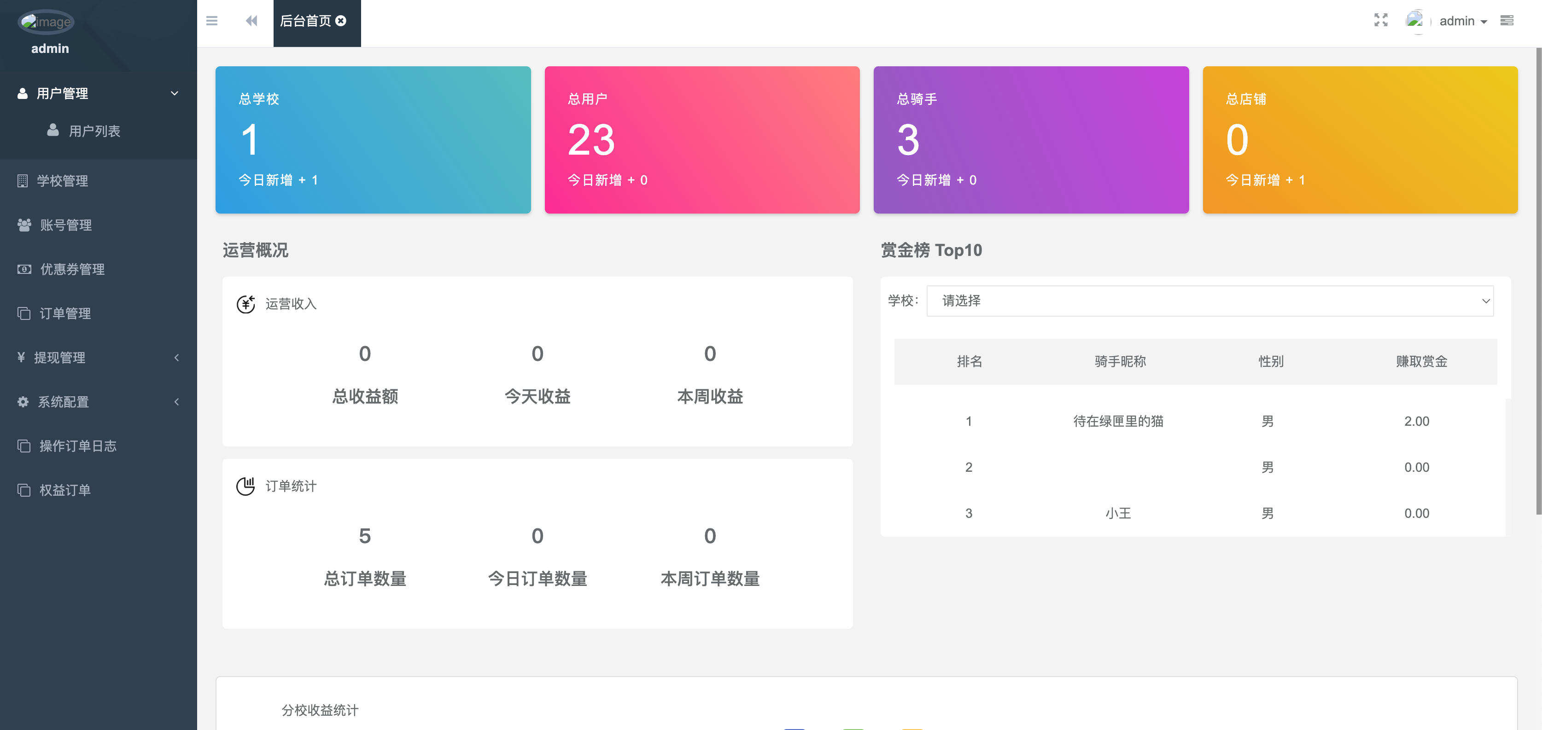
Task: Open the 请选择 school dropdown
Action: click(x=1209, y=301)
